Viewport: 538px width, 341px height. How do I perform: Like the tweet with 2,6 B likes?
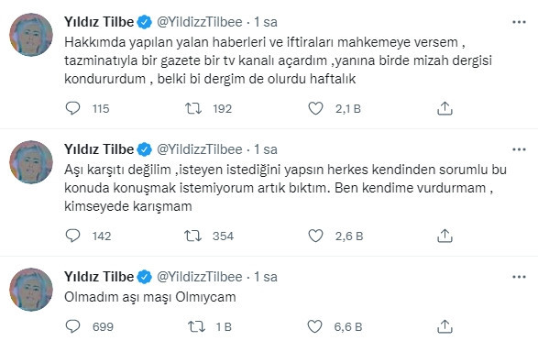[315, 236]
